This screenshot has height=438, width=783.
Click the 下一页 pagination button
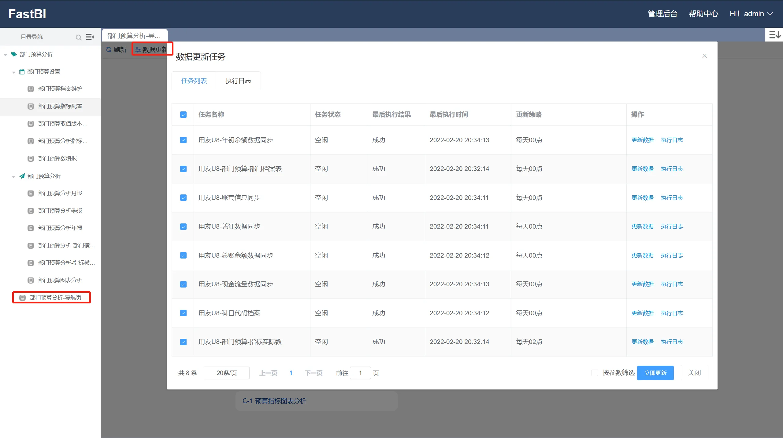pyautogui.click(x=314, y=373)
